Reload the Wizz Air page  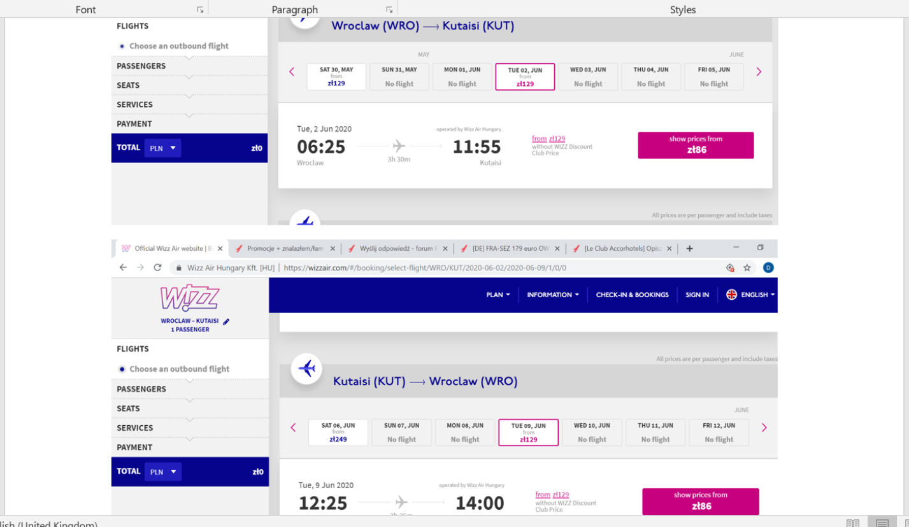(x=157, y=268)
